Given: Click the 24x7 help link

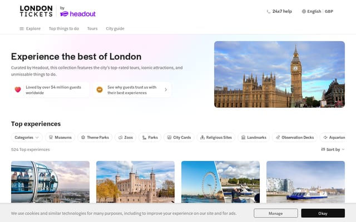Looking at the screenshot, I should coord(279,11).
